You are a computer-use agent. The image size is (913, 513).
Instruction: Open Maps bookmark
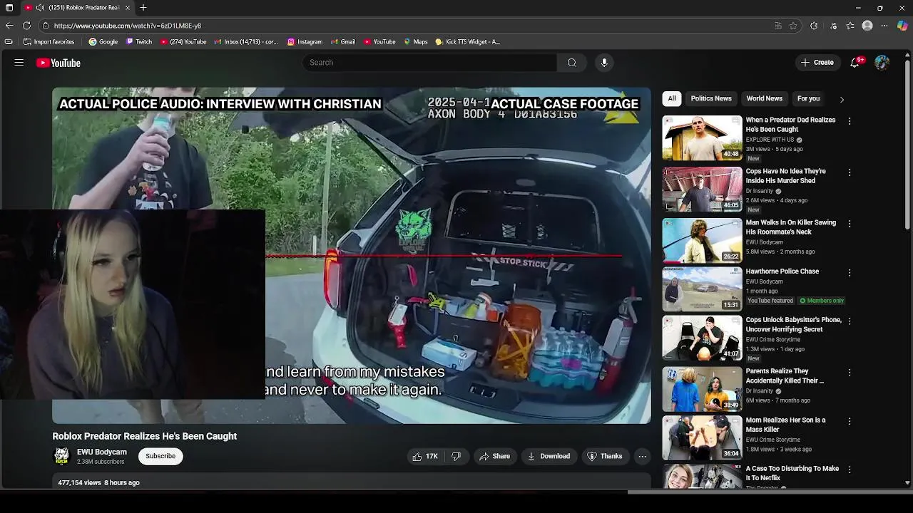pyautogui.click(x=416, y=42)
